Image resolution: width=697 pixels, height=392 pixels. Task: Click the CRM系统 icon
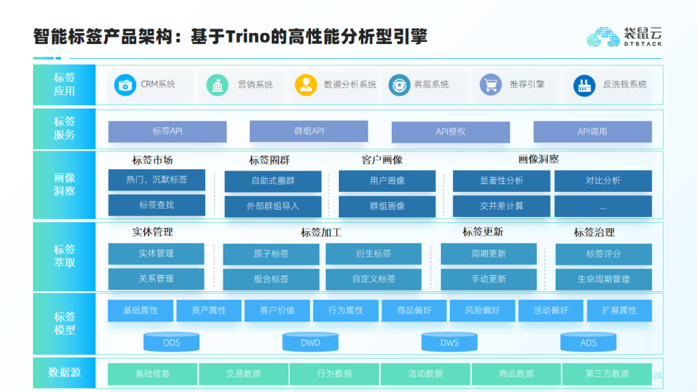(x=125, y=85)
